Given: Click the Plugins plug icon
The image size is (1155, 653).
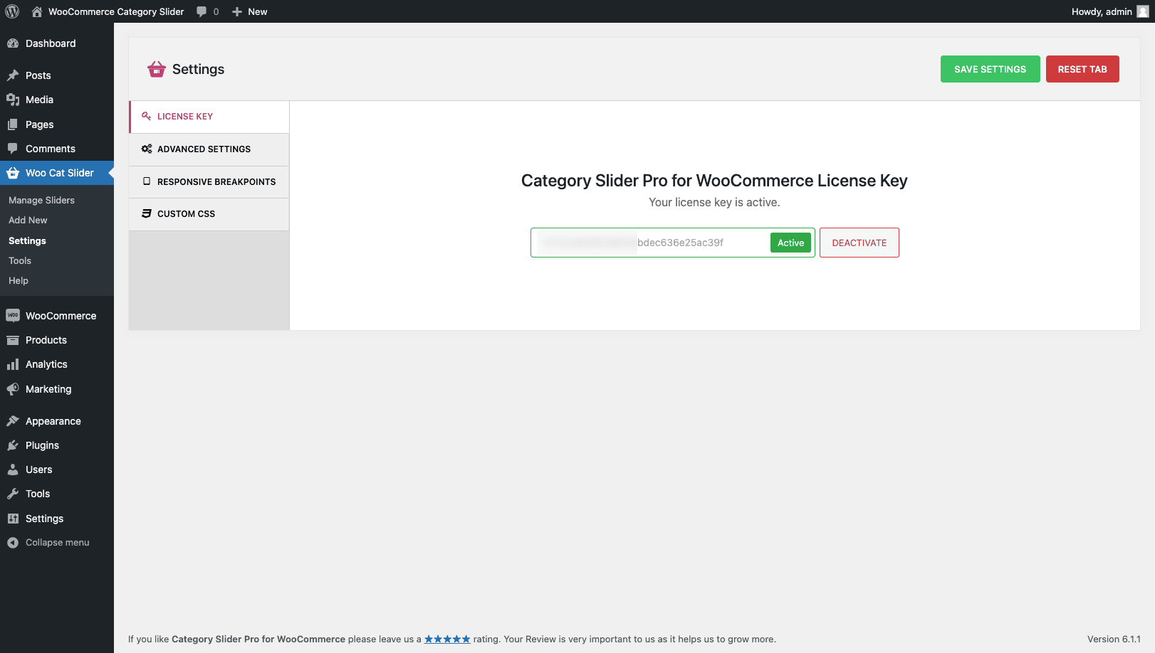Looking at the screenshot, I should 13,445.
